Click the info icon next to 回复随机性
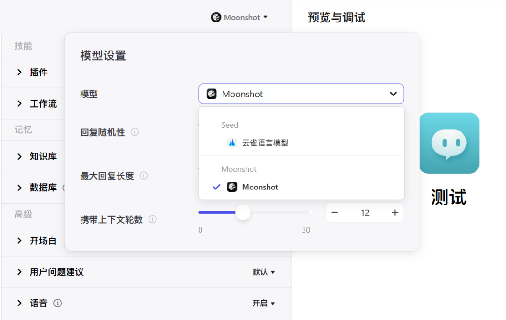Screen dimensions: 506x320 (134, 132)
